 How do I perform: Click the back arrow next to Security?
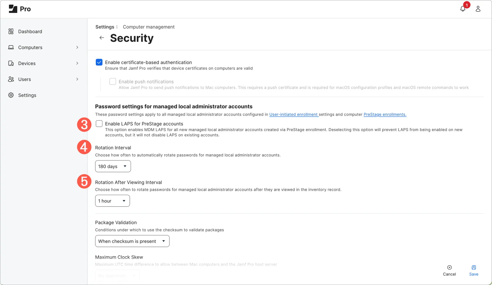(101, 38)
